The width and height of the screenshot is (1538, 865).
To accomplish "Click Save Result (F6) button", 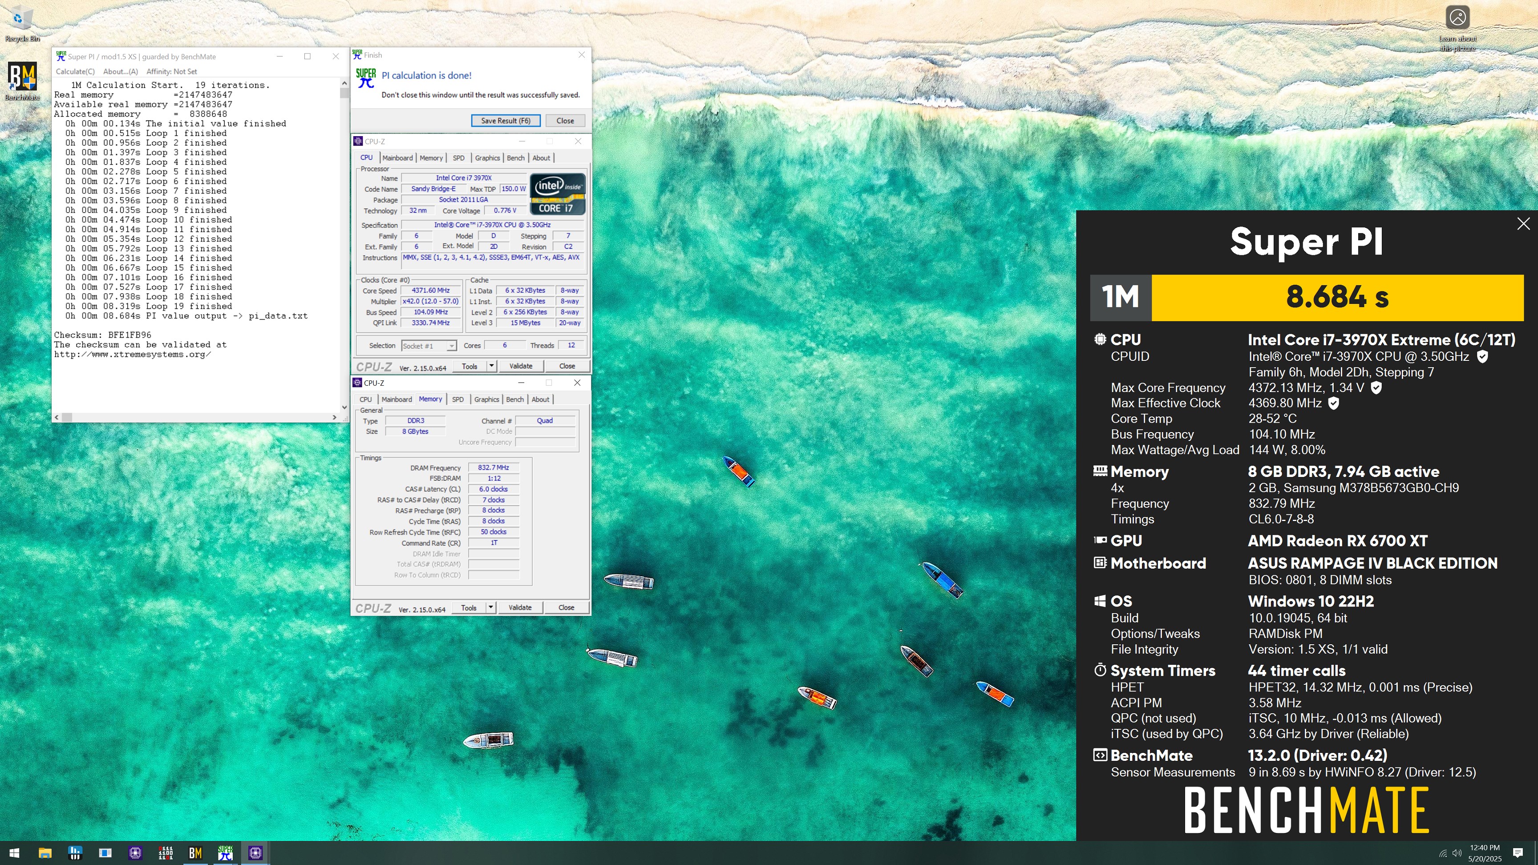I will click(506, 121).
